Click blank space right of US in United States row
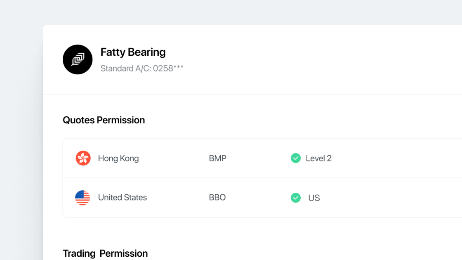 (x=392, y=198)
